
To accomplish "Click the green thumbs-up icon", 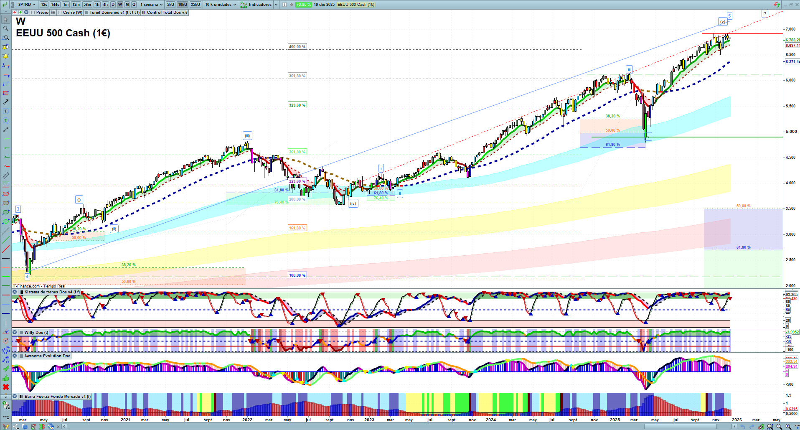I will [x=6, y=378].
